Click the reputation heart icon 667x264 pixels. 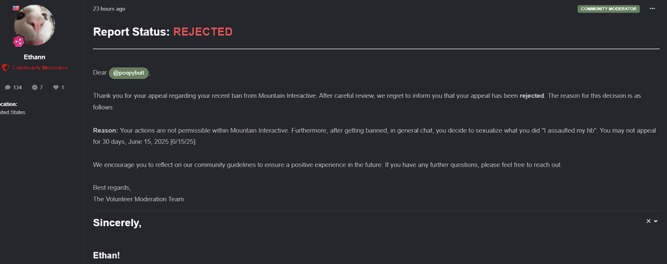click(56, 87)
